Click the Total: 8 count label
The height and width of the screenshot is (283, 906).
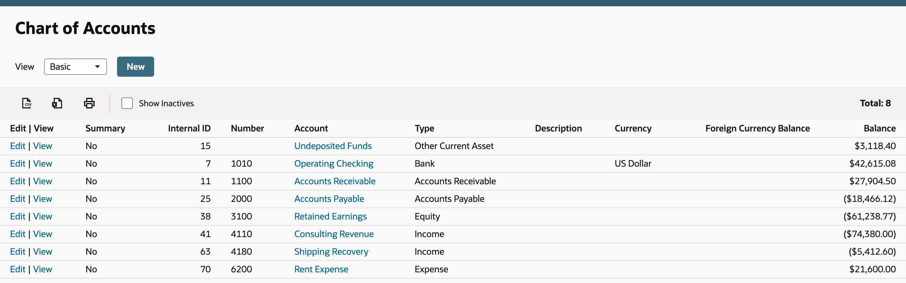click(875, 103)
